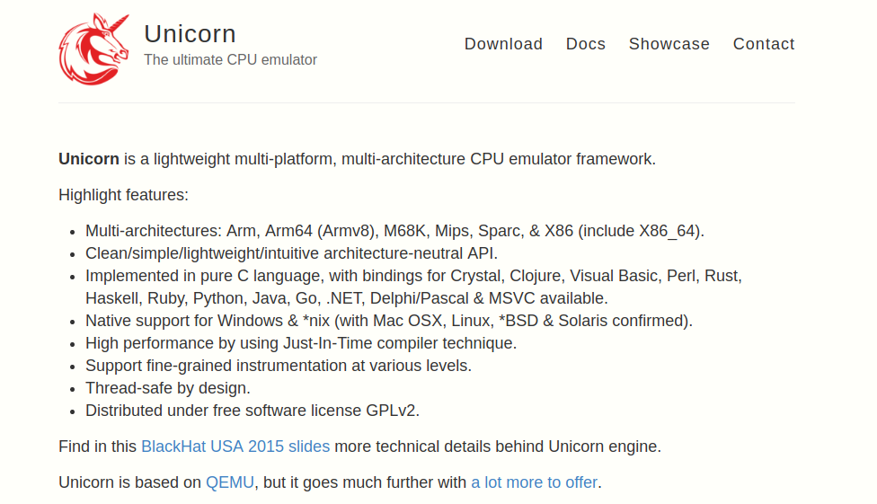Click the "Support fine-grained instrumentation" bullet

[x=278, y=366]
